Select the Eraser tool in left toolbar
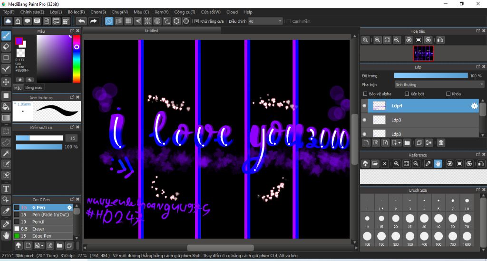The width and height of the screenshot is (487, 261). coord(6,47)
